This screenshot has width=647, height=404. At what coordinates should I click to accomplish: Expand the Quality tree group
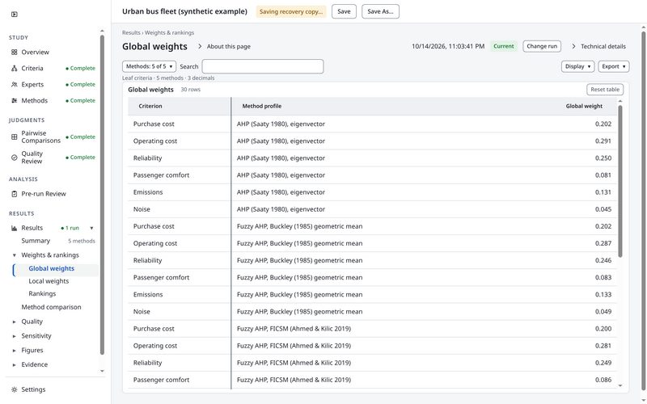15,322
